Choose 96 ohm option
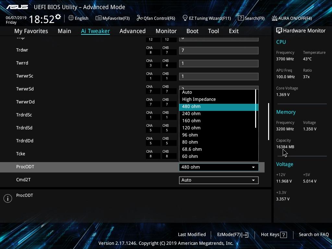The height and width of the screenshot is (249, 332). click(218, 135)
